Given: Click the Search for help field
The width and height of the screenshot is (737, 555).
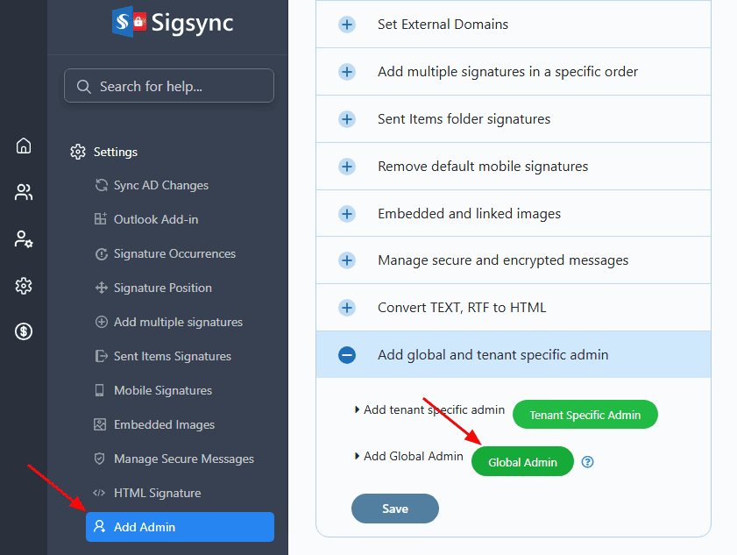Looking at the screenshot, I should tap(180, 87).
